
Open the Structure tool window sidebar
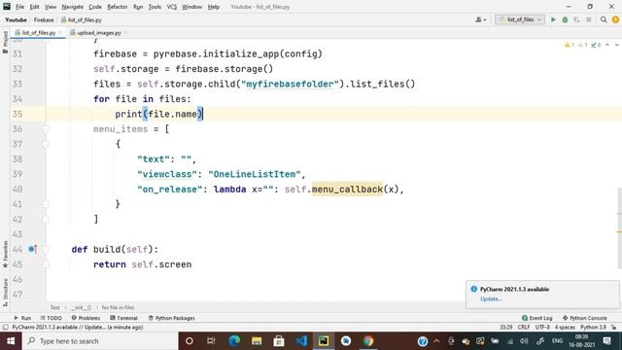coord(5,292)
